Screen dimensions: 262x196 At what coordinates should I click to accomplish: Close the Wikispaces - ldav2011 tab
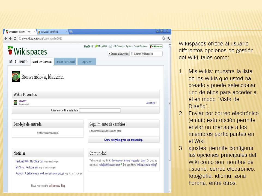point(34,32)
